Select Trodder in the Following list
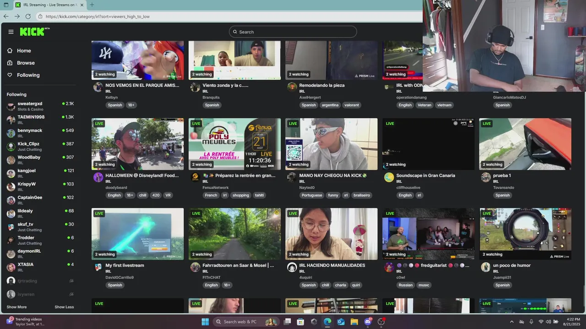The width and height of the screenshot is (586, 329). [40, 240]
